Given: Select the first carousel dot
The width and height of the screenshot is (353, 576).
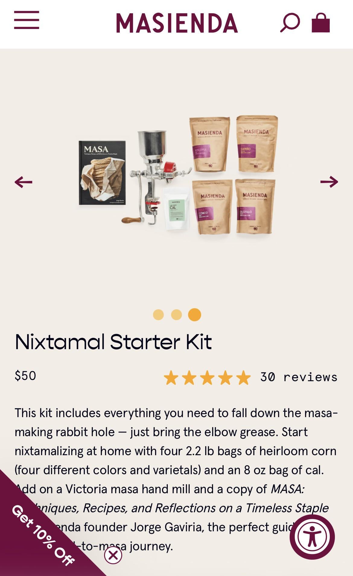Looking at the screenshot, I should point(158,314).
